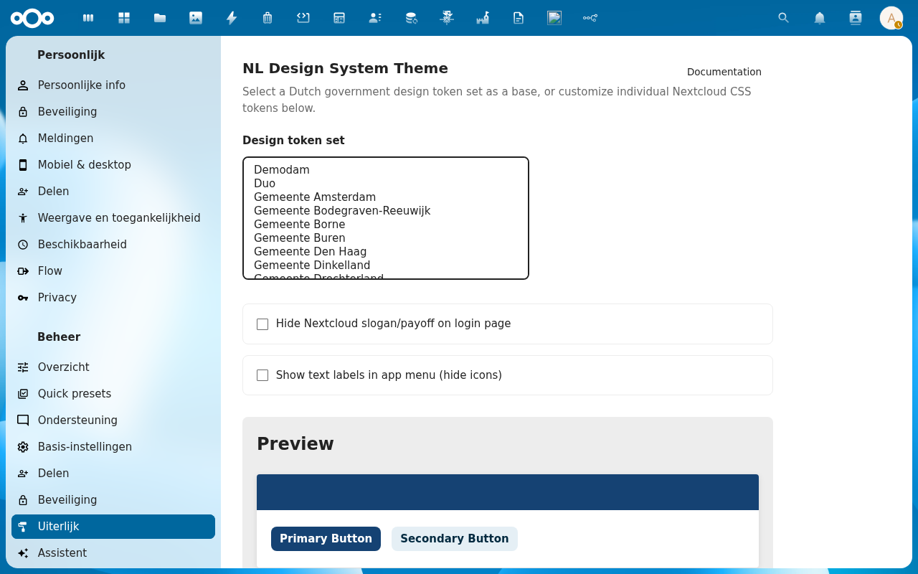
Task: Open the connected nodes app icon
Action: (590, 18)
